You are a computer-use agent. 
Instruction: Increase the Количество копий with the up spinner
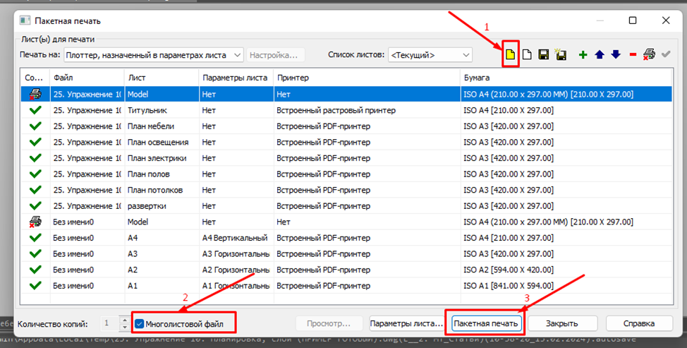pyautogui.click(x=125, y=320)
